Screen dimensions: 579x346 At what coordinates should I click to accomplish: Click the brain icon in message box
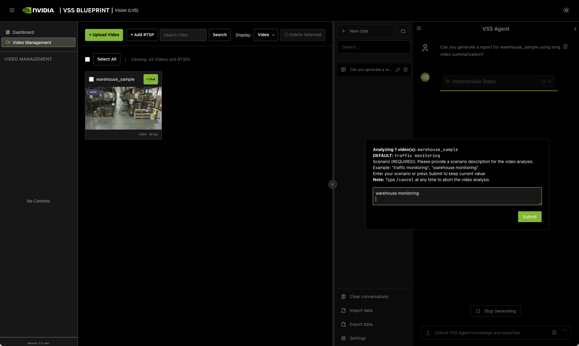(554, 332)
